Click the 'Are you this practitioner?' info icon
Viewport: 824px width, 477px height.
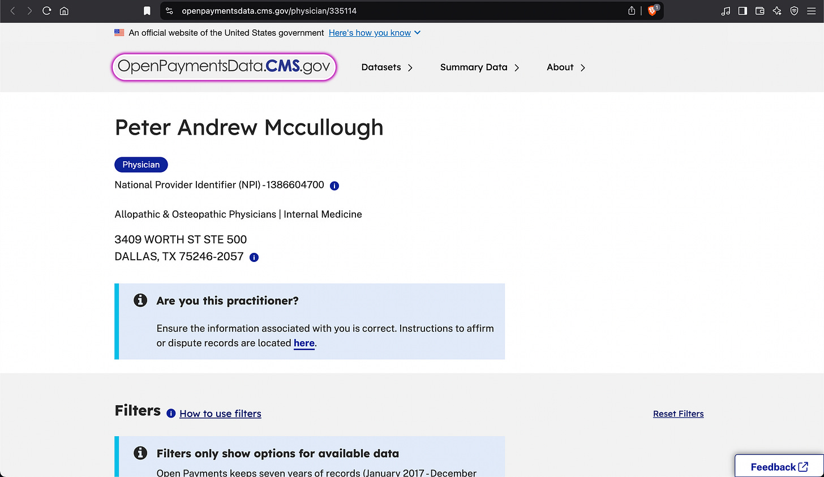[x=140, y=300]
